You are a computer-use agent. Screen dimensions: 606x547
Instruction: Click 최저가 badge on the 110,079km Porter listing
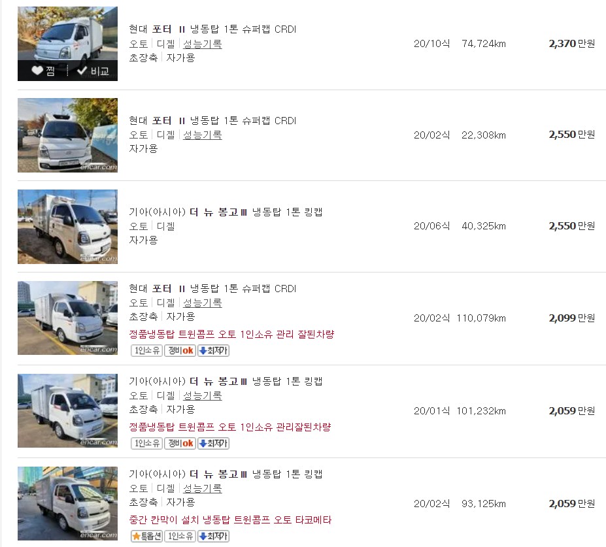pyautogui.click(x=213, y=351)
